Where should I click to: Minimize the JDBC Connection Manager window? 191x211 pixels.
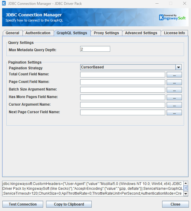pyautogui.click(x=157, y=4)
